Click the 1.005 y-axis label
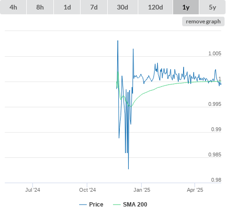The width and height of the screenshot is (226, 217). coord(215,53)
